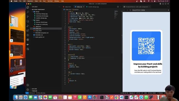Open desktop-design.jpg in the explorer

coord(42,14)
